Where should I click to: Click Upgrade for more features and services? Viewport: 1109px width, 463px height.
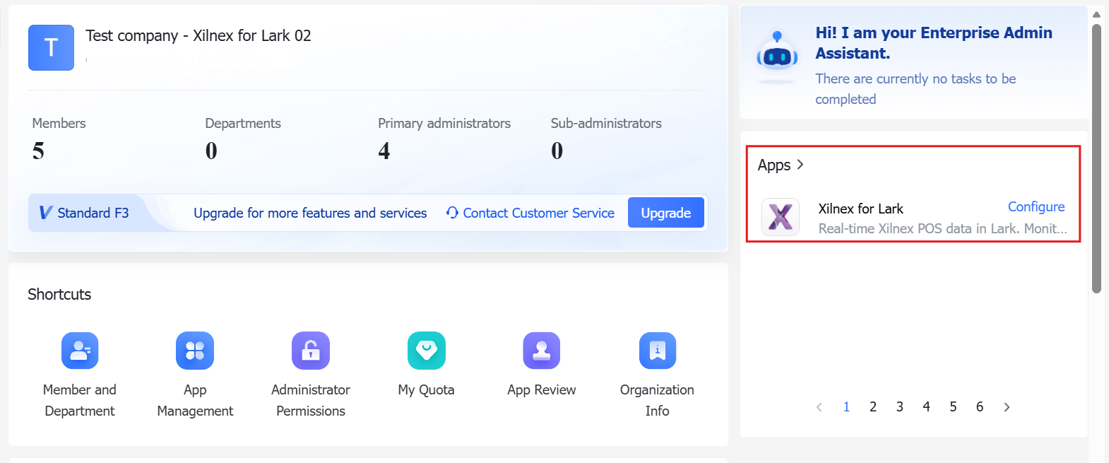click(x=310, y=213)
